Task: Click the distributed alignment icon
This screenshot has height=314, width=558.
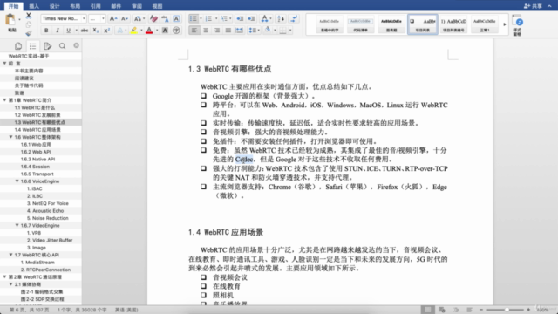Action: (x=240, y=31)
